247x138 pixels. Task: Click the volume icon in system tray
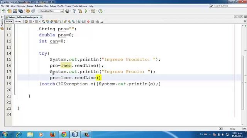tap(223, 135)
